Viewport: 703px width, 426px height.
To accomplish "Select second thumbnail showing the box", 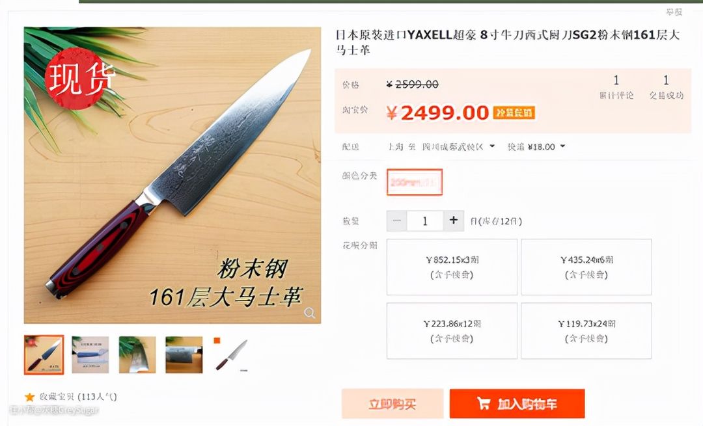I will point(90,354).
